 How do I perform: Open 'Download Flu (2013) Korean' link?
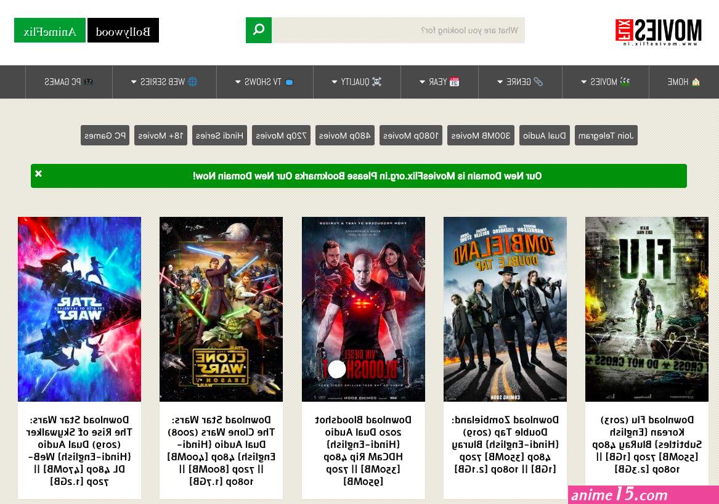[x=646, y=444]
